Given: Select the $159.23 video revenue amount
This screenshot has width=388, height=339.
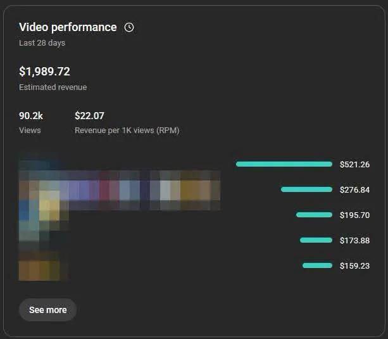Looking at the screenshot, I should click(x=354, y=266).
